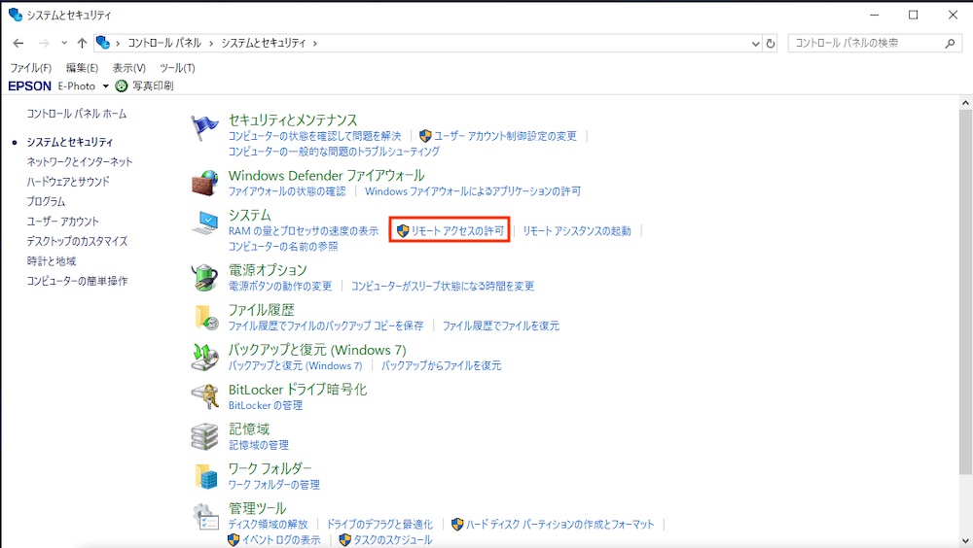Screen dimensions: 973x548
Task: Select コンピューターの簡単操作 in sidebar
Action: point(77,281)
